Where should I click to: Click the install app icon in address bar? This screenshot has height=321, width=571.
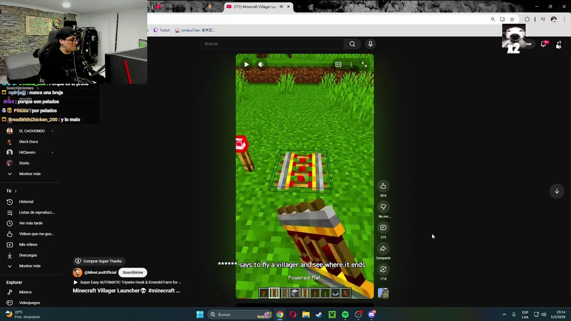502,19
